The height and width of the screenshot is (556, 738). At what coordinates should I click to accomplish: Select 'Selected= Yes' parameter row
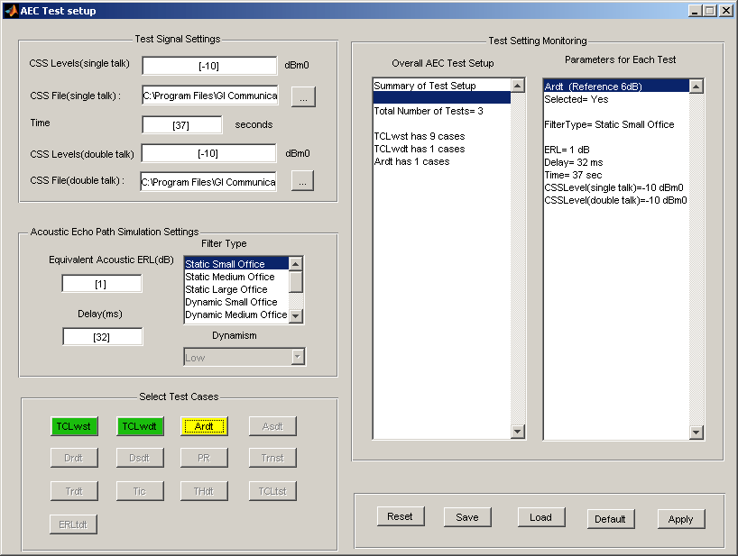click(616, 99)
